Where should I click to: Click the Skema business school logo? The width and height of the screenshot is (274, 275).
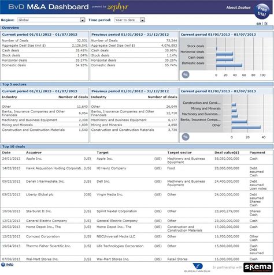[x=258, y=268]
